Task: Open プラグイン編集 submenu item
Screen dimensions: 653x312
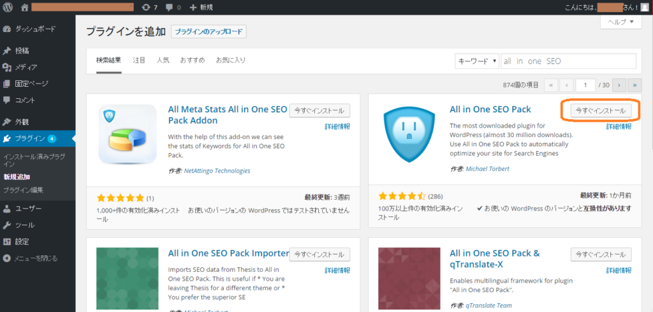Action: pyautogui.click(x=24, y=190)
